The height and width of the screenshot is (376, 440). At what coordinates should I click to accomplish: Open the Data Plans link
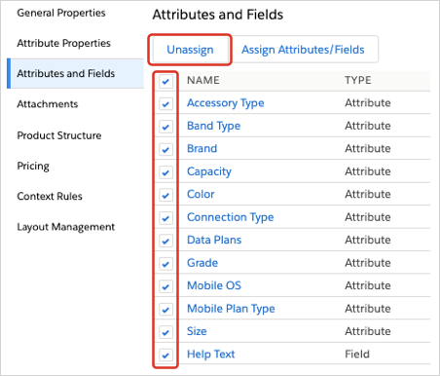[214, 240]
